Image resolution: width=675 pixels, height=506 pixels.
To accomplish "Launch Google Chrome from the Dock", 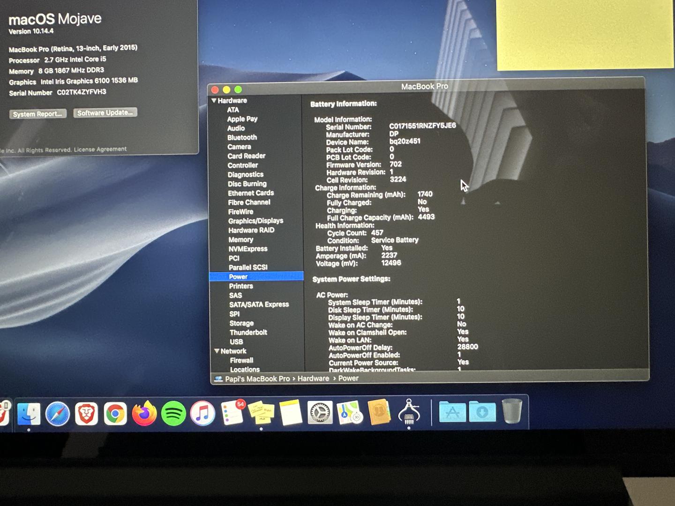I will click(x=115, y=414).
